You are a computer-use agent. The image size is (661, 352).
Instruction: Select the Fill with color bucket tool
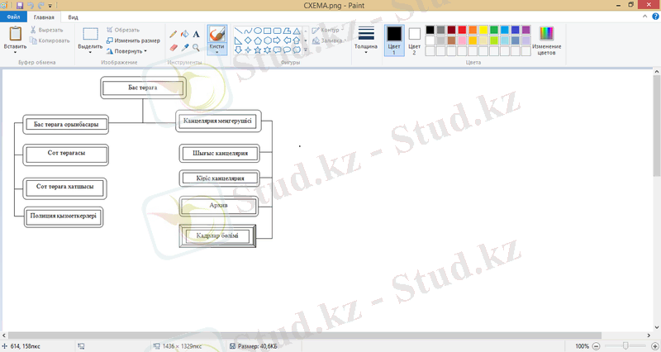[x=184, y=34]
